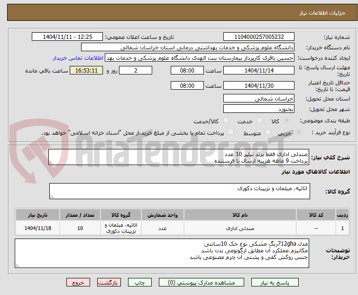Click the delivery province field 'خراسان شمالی'

click(x=259, y=98)
